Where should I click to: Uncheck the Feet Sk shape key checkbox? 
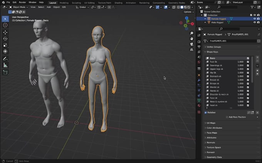248,62
